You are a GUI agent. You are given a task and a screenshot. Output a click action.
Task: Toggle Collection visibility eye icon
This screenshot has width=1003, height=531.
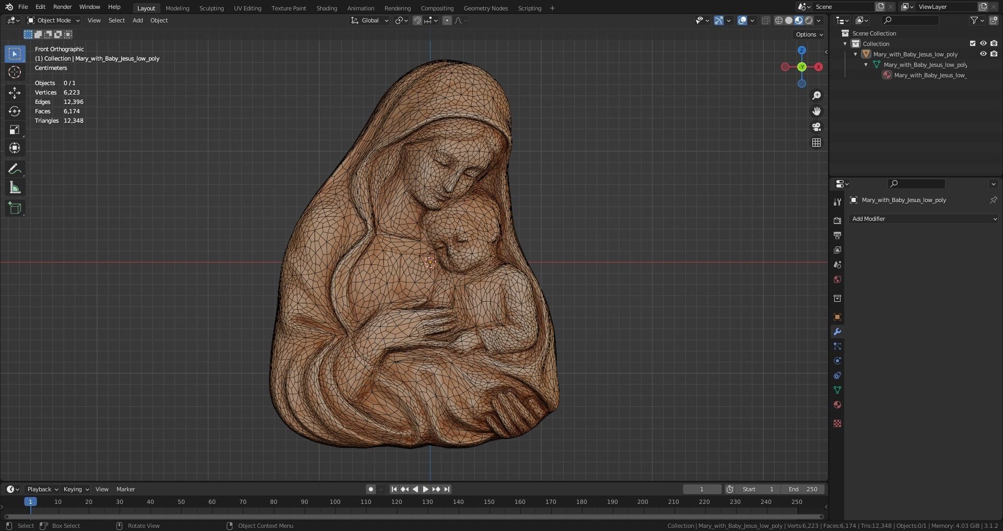[x=983, y=44]
